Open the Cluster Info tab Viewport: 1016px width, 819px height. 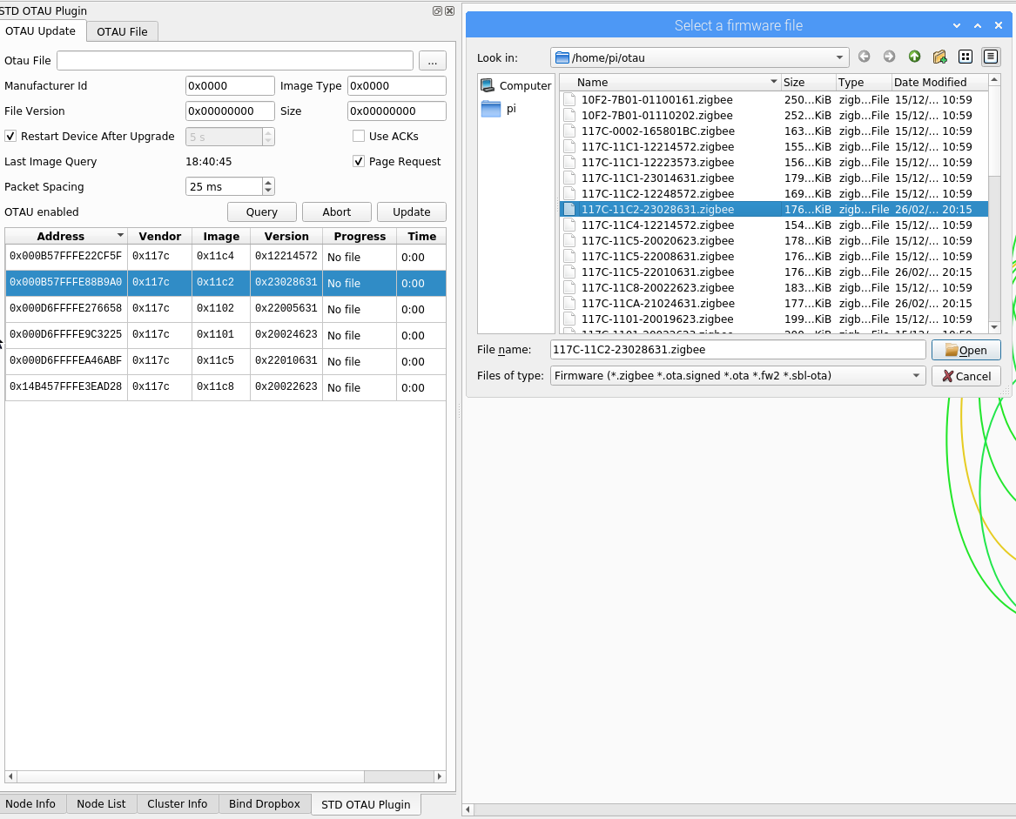[x=178, y=803]
